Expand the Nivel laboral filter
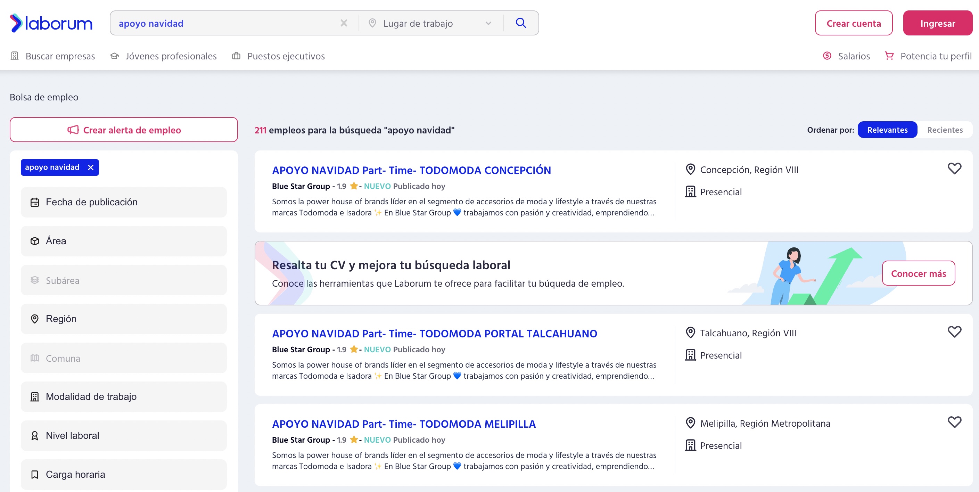The height and width of the screenshot is (492, 979). click(124, 436)
